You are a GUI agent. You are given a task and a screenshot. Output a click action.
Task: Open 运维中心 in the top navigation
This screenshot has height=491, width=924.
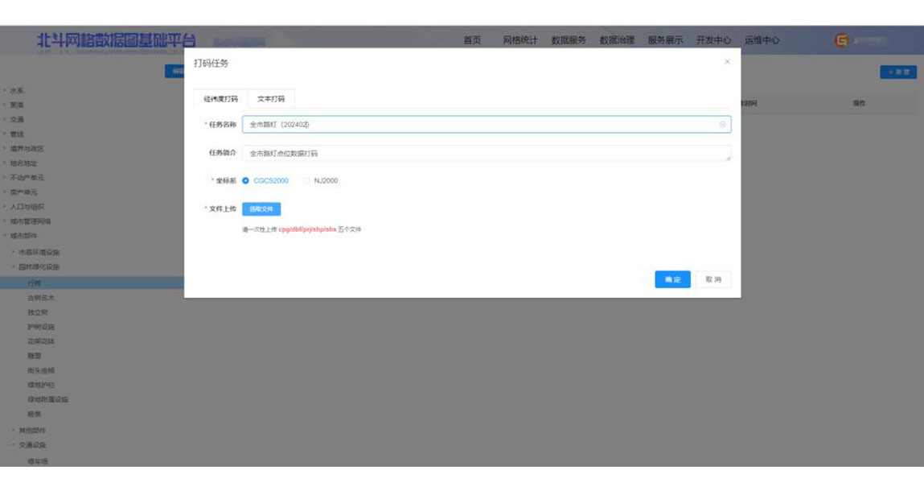[762, 40]
